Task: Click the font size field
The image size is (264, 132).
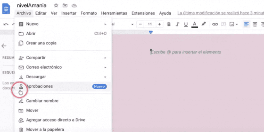Action: 150,24
